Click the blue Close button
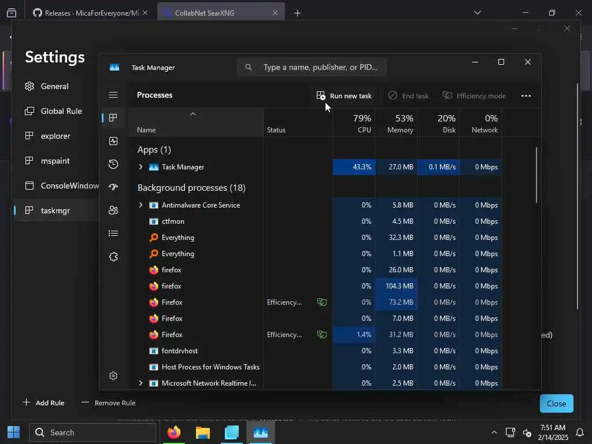The height and width of the screenshot is (444, 592). 557,404
